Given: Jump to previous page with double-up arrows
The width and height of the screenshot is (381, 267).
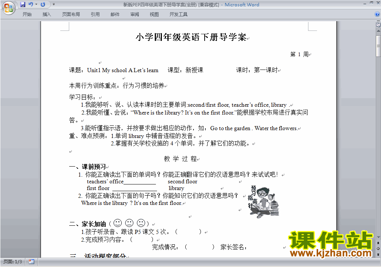Looking at the screenshot, I should pyautogui.click(x=378, y=243).
